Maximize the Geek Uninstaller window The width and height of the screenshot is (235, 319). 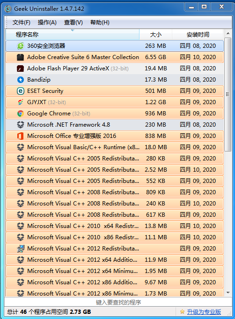(204, 7)
